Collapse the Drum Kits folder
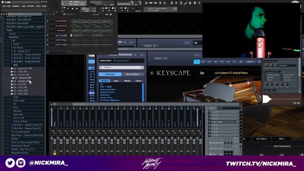Image resolution: width=304 pixels, height=171 pixels. [x=13, y=37]
